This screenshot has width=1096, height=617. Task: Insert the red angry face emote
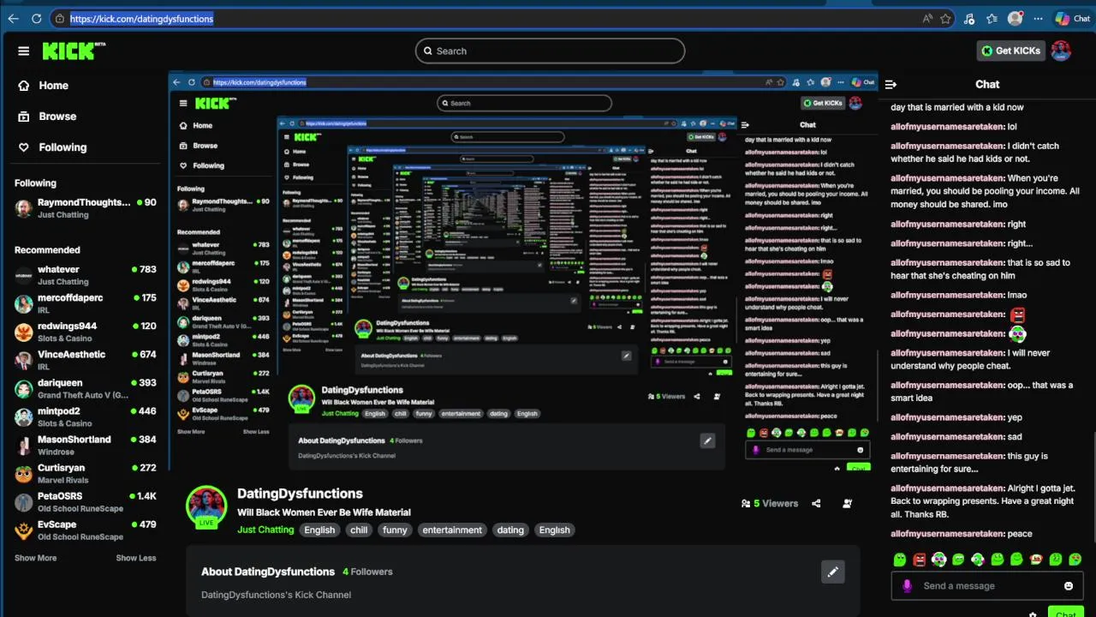point(920,560)
